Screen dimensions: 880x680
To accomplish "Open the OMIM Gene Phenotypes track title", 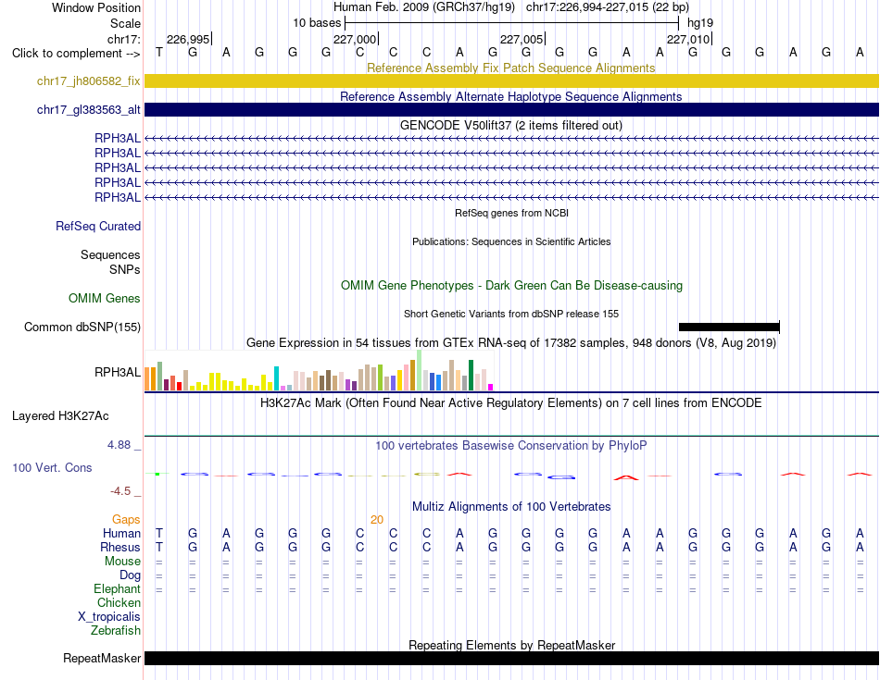I will 511,285.
